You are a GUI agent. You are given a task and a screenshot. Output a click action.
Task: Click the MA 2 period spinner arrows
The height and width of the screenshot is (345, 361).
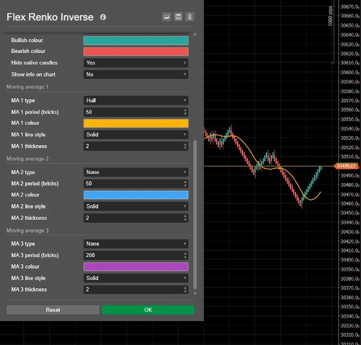click(185, 184)
